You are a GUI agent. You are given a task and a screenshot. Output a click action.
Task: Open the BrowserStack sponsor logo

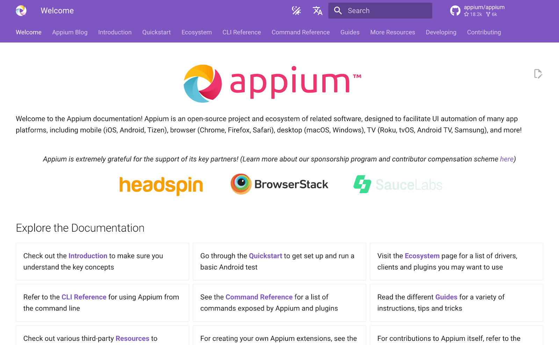279,184
